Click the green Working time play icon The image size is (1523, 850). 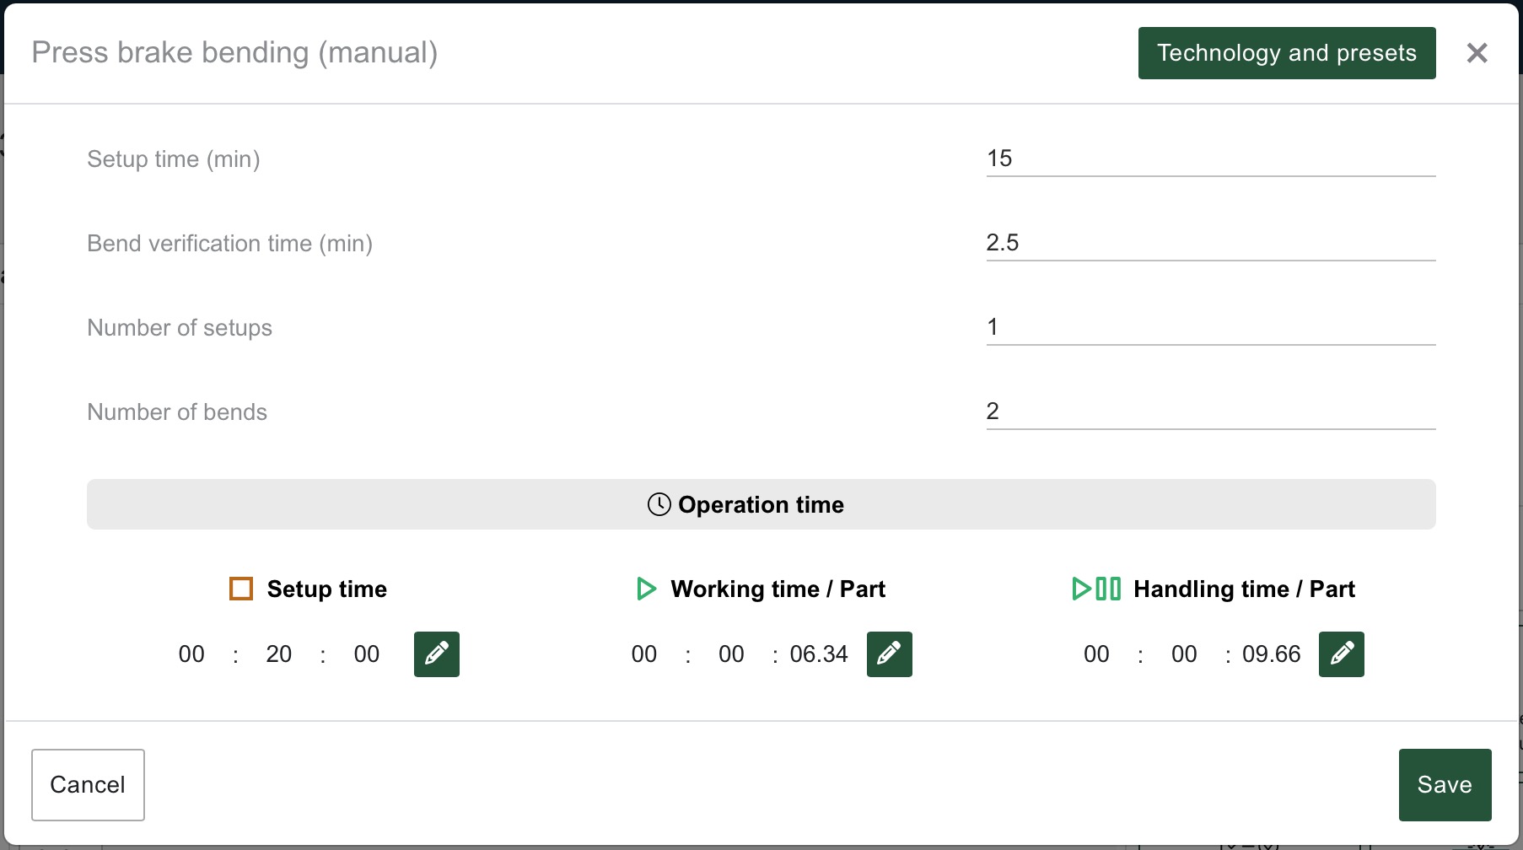646,589
